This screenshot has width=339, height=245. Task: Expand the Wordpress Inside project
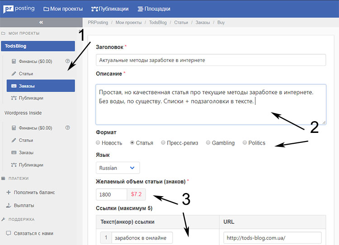24,113
